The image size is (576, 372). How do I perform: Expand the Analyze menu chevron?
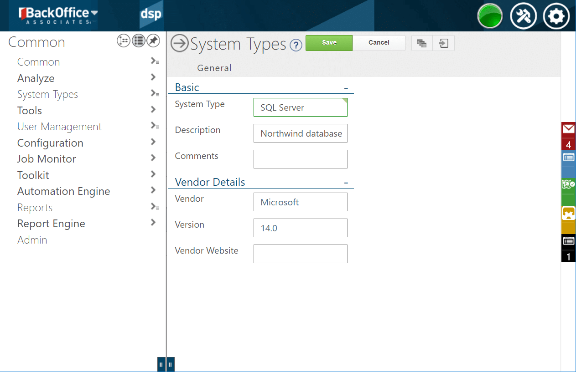tap(153, 77)
